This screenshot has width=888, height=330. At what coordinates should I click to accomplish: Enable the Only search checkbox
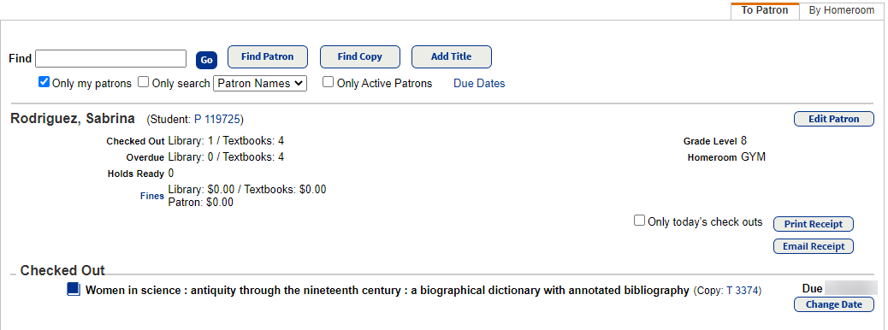(143, 82)
